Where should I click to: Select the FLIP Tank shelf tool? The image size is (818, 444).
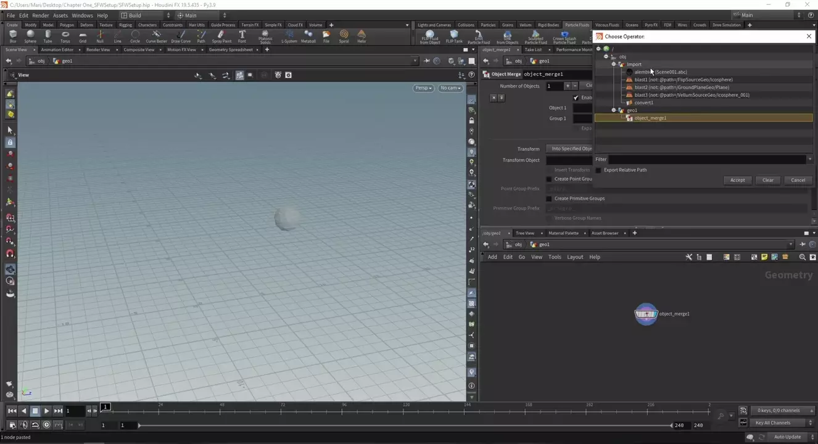tap(454, 36)
